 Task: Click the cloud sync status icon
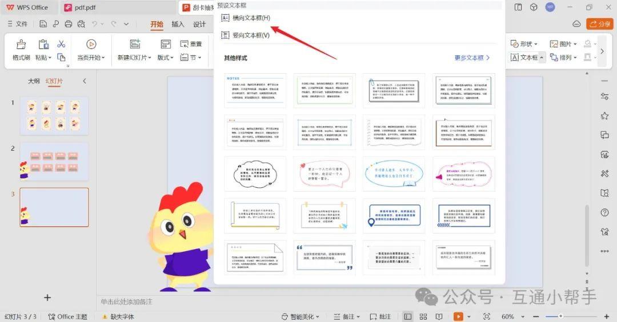point(576,24)
